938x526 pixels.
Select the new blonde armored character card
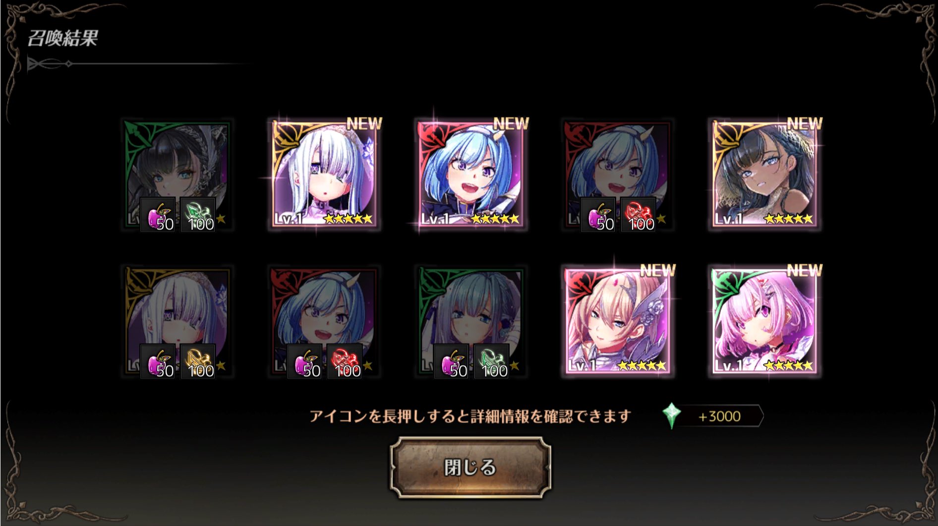click(617, 321)
